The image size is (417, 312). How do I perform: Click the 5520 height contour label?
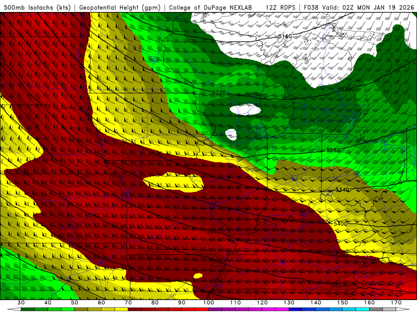(338, 285)
